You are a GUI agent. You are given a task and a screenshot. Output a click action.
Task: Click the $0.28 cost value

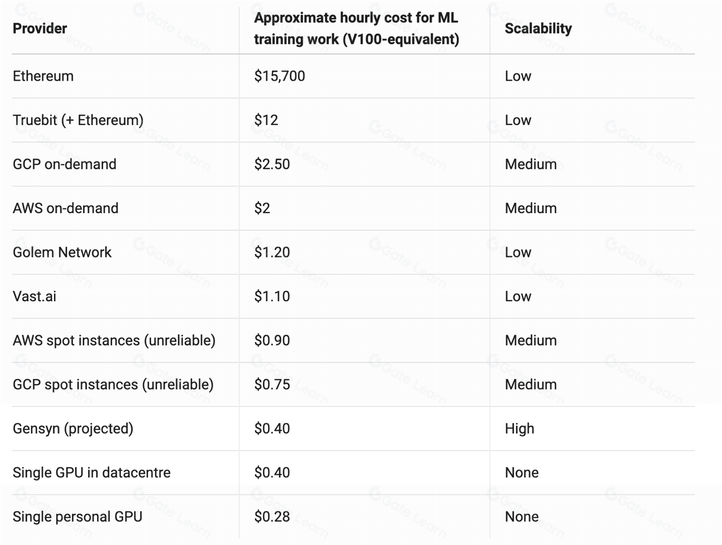point(272,517)
